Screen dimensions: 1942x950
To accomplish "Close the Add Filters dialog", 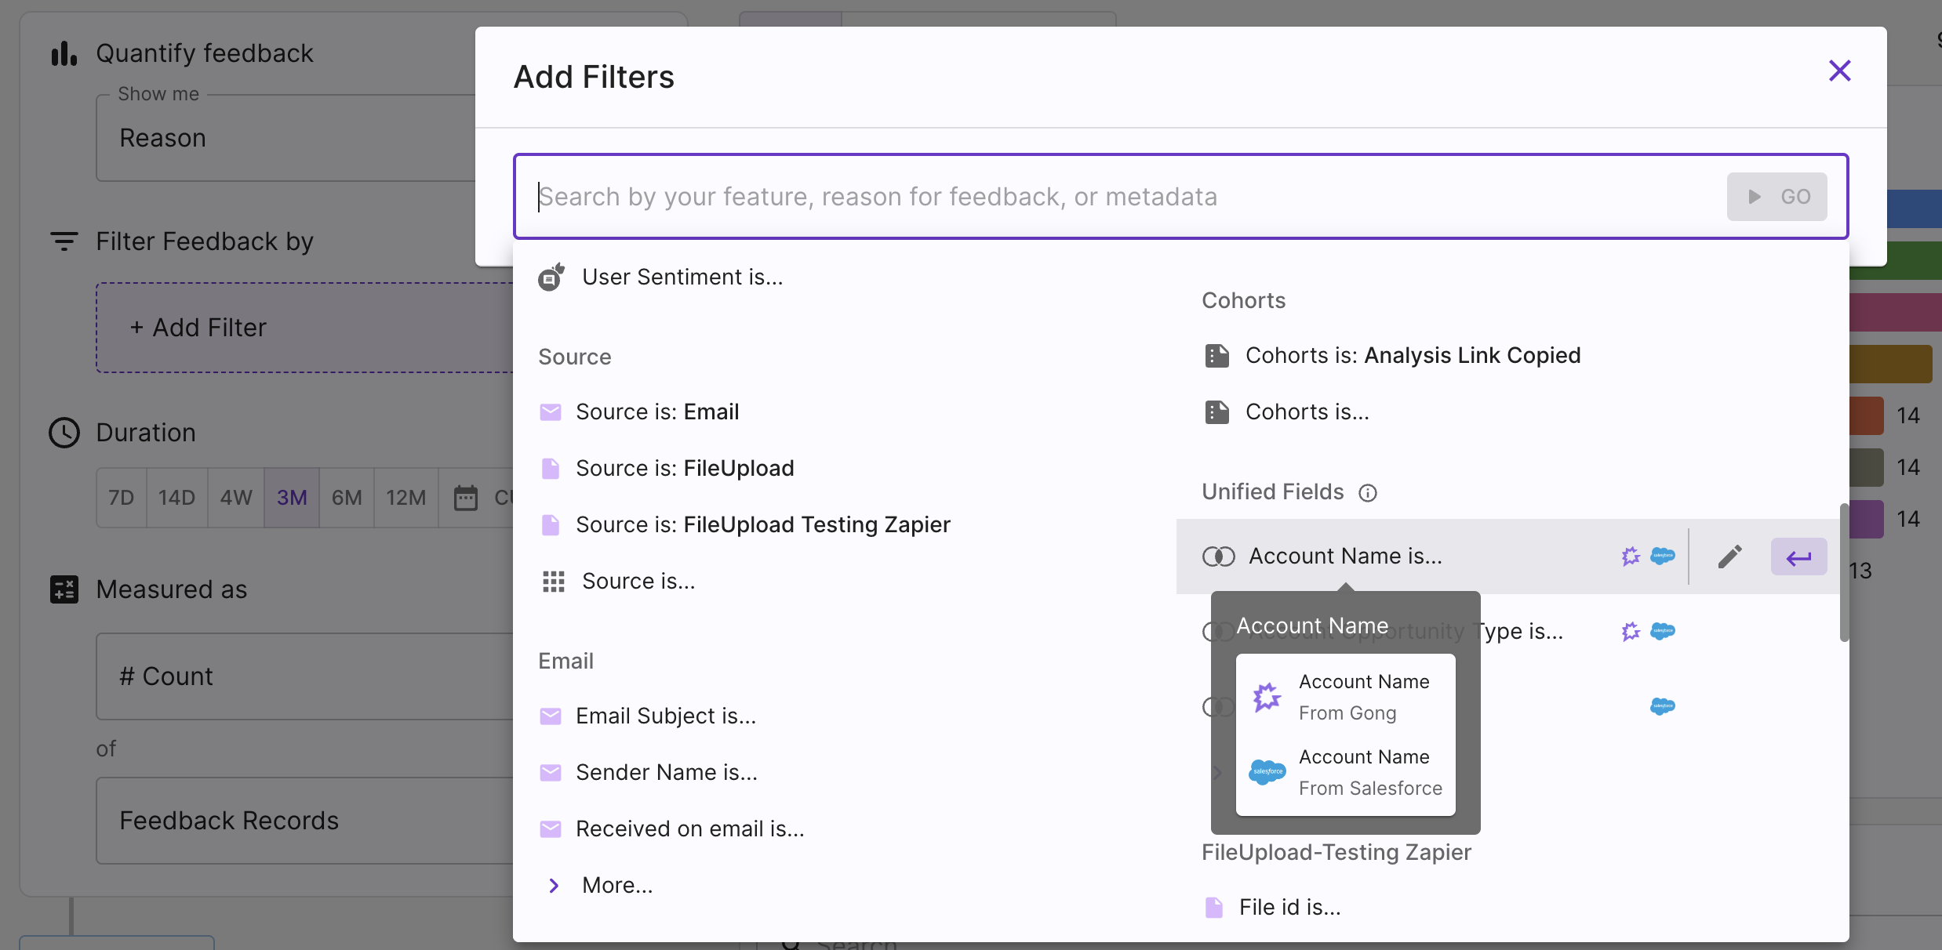I will pos(1839,71).
